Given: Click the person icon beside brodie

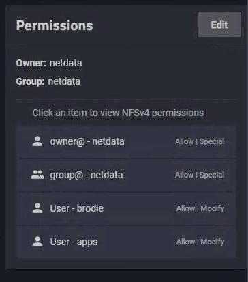Looking at the screenshot, I should click(x=37, y=208).
